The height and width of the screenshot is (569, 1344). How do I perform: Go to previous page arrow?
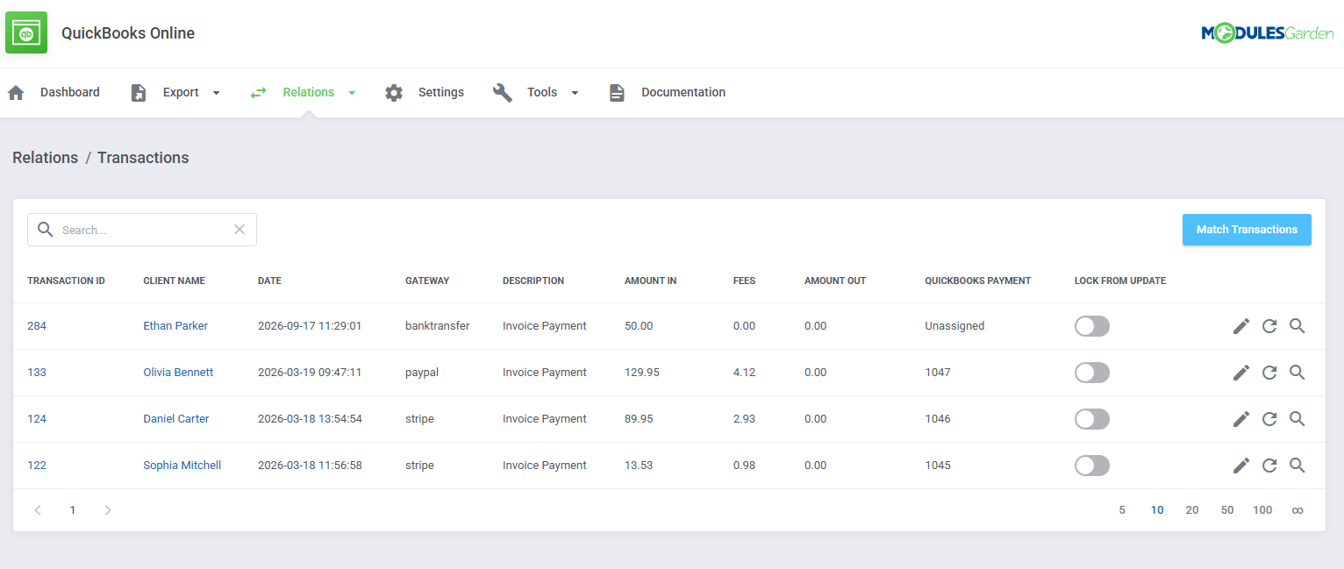tap(38, 510)
